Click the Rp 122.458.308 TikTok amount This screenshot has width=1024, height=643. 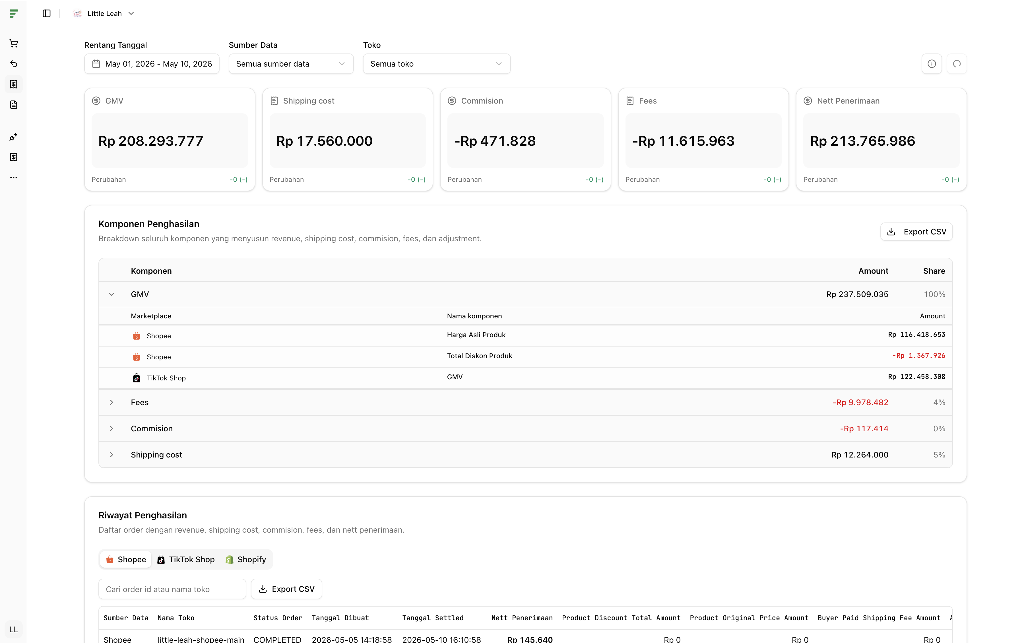(x=916, y=377)
